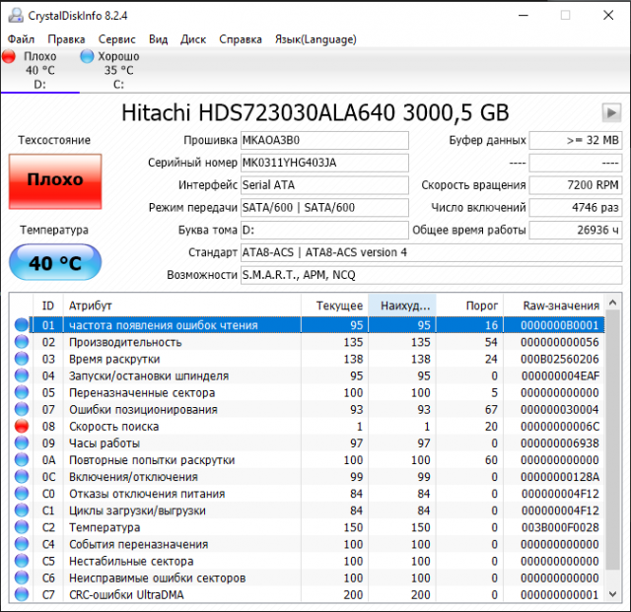Click the blue status icon of row C1
Screen dimensions: 631x612
point(22,510)
